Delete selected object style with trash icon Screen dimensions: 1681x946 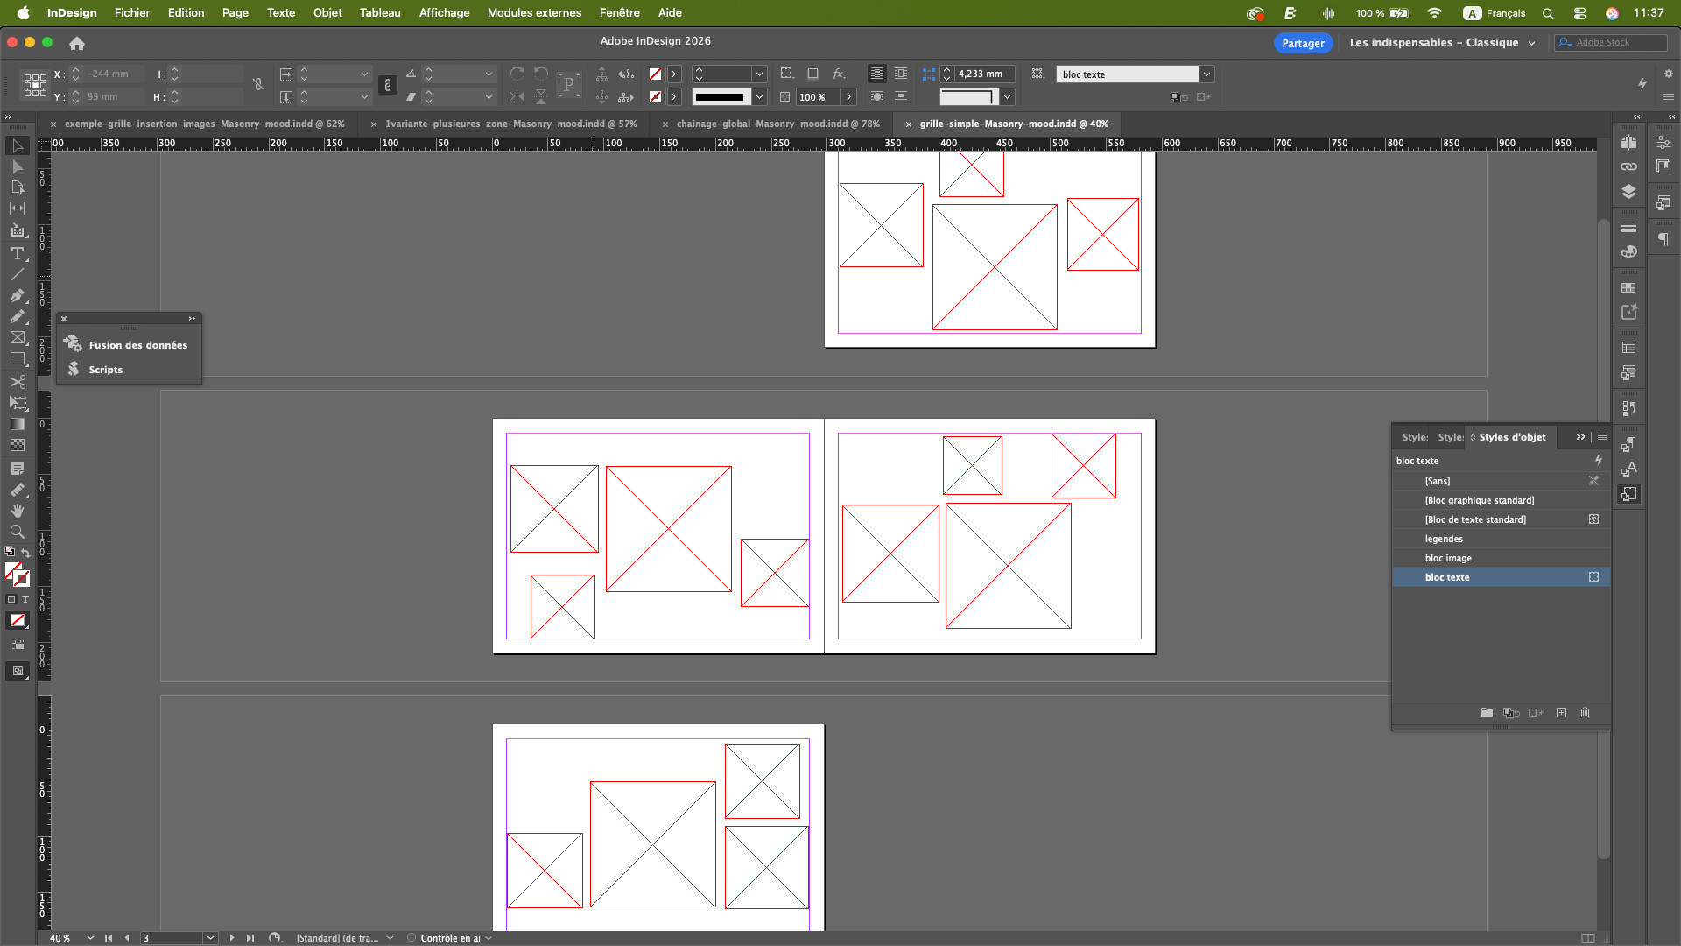pos(1585,713)
